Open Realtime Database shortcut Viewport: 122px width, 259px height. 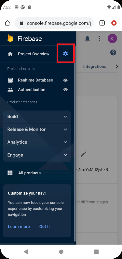click(35, 80)
